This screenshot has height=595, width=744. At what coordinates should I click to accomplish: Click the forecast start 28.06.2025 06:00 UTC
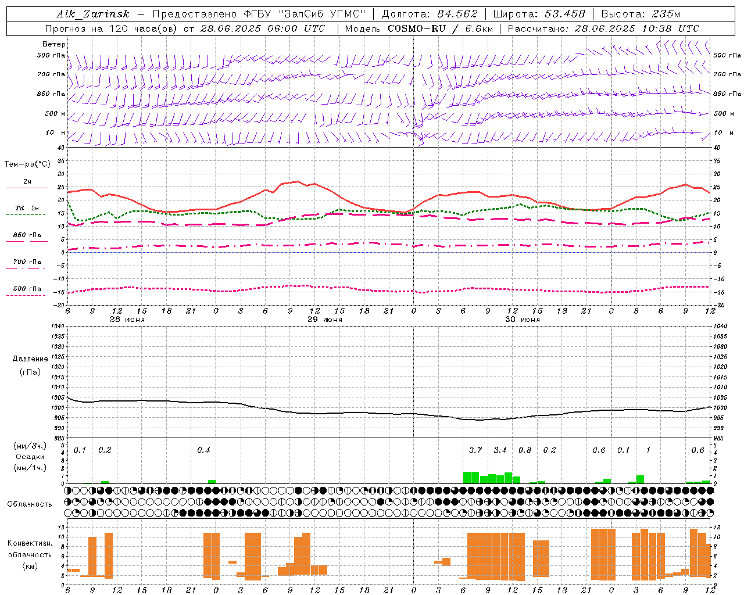263,28
